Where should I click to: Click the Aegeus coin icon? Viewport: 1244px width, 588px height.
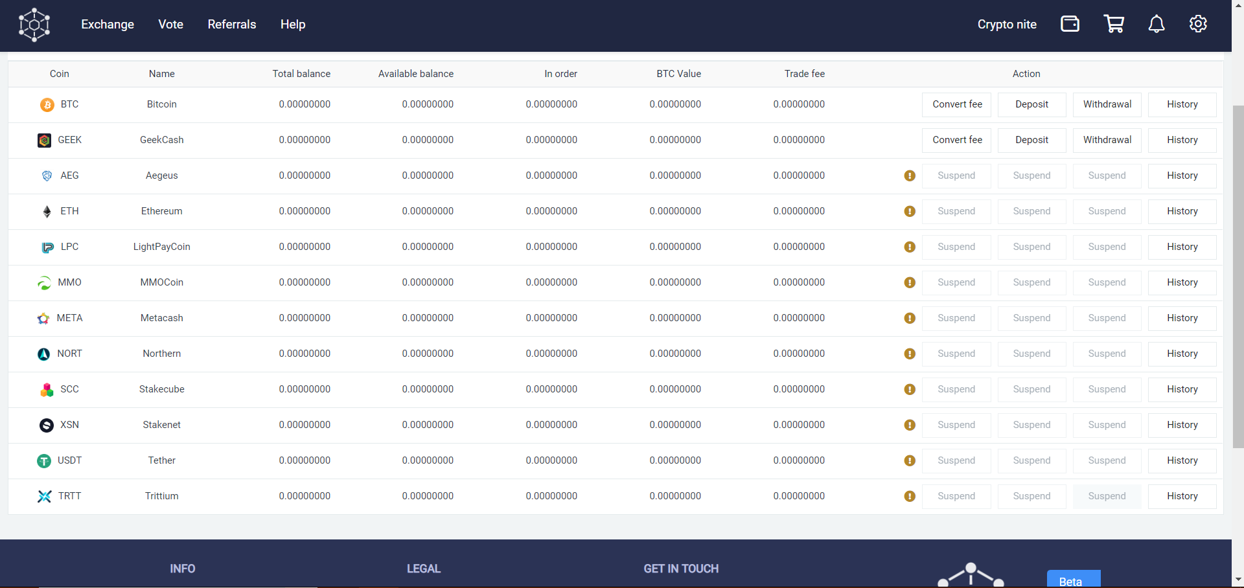coord(47,175)
